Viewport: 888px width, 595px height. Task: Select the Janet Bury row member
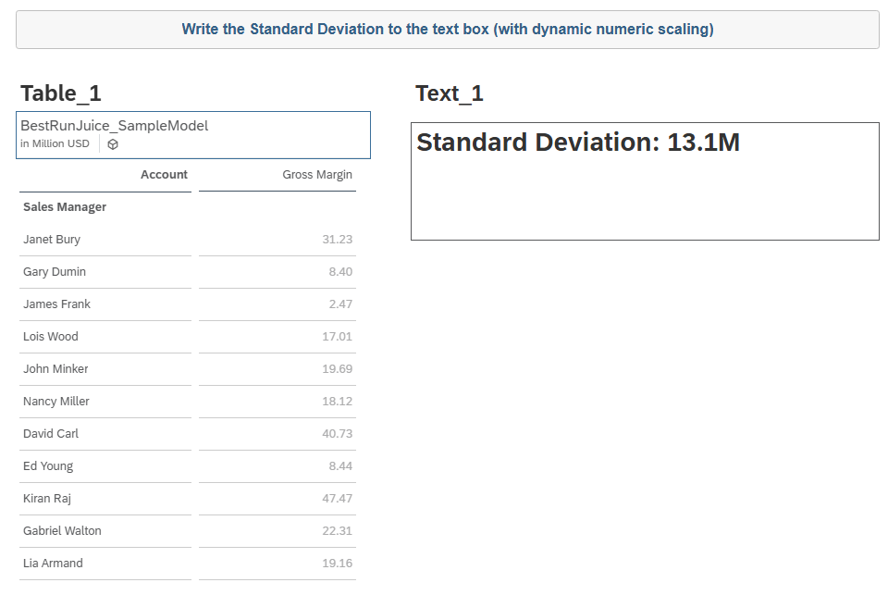click(x=52, y=240)
